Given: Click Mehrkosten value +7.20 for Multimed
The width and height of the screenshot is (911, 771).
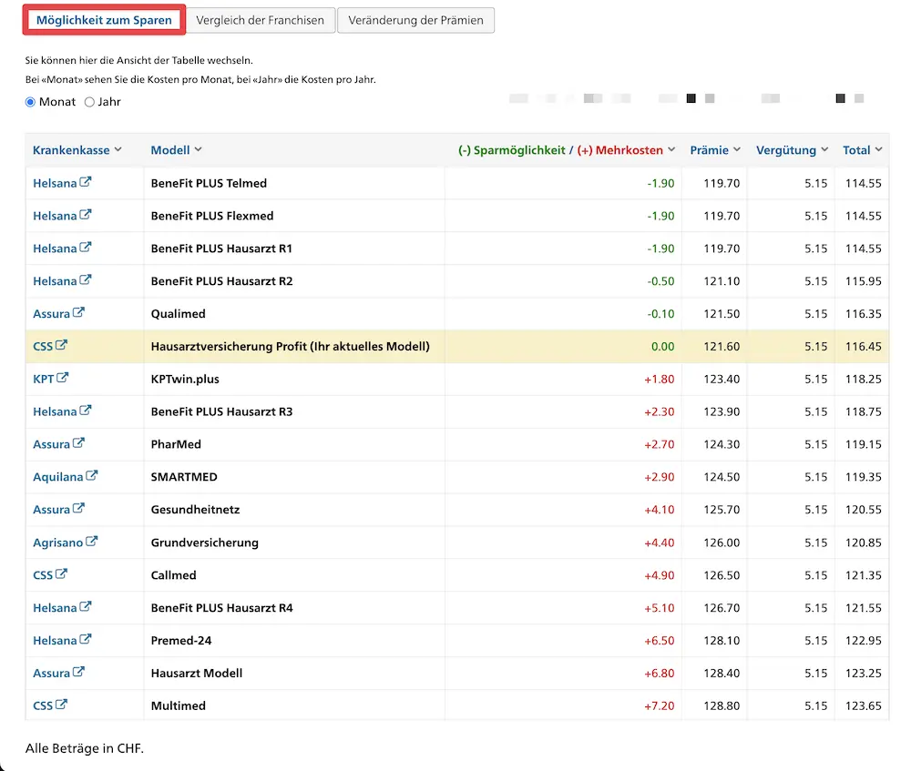Looking at the screenshot, I should [660, 706].
